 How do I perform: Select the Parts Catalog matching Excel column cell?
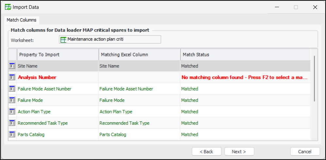pyautogui.click(x=139, y=134)
